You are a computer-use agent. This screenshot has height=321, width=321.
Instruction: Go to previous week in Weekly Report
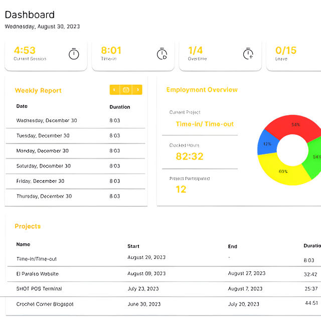click(x=114, y=90)
